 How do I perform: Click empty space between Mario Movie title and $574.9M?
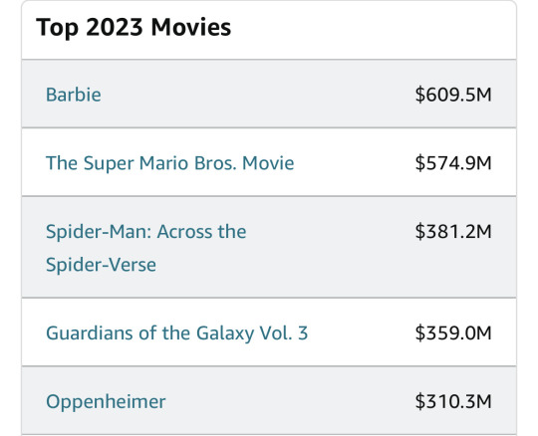pyautogui.click(x=355, y=163)
